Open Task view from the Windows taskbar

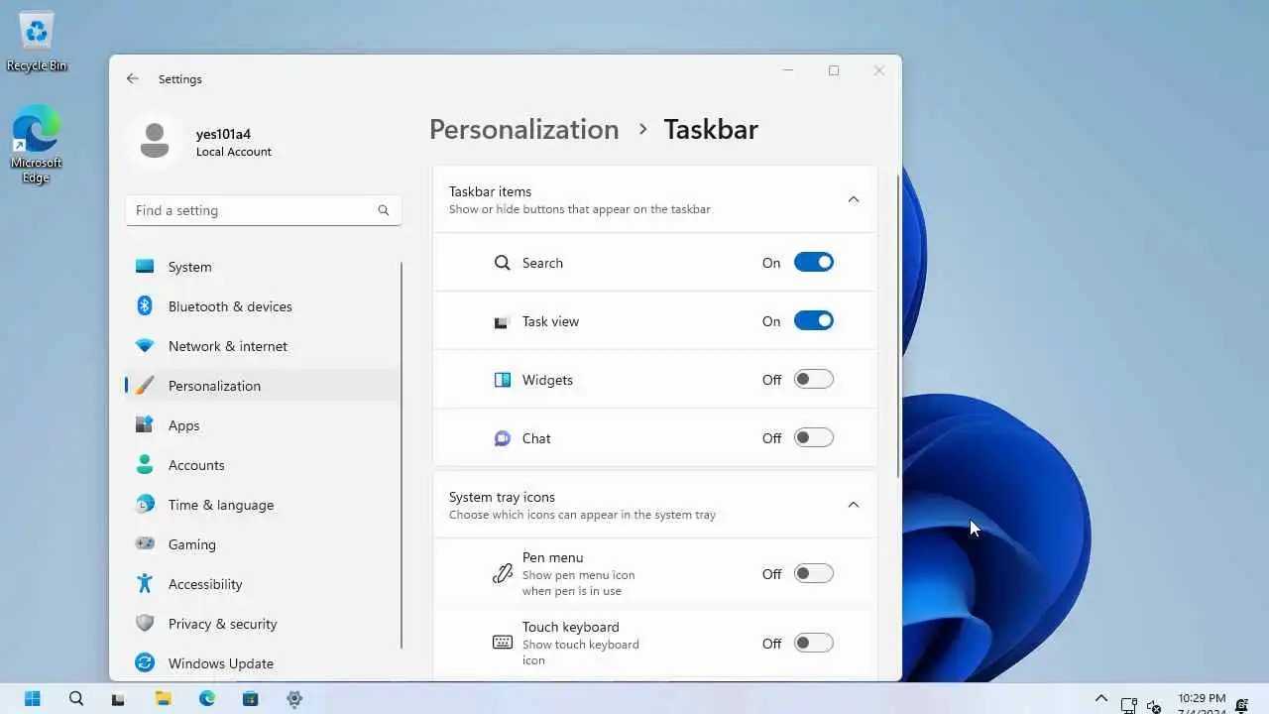coord(119,698)
